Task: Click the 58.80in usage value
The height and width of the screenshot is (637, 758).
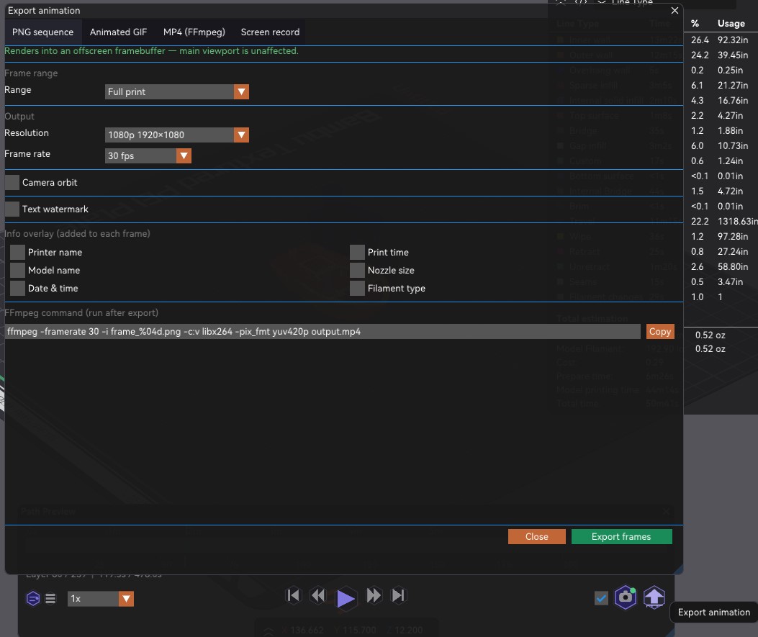Action: (732, 267)
